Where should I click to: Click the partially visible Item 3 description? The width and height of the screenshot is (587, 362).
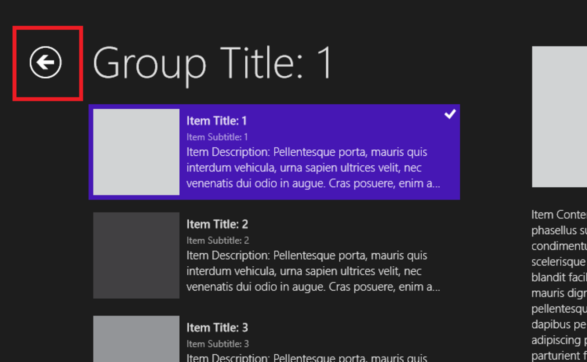tap(307, 358)
